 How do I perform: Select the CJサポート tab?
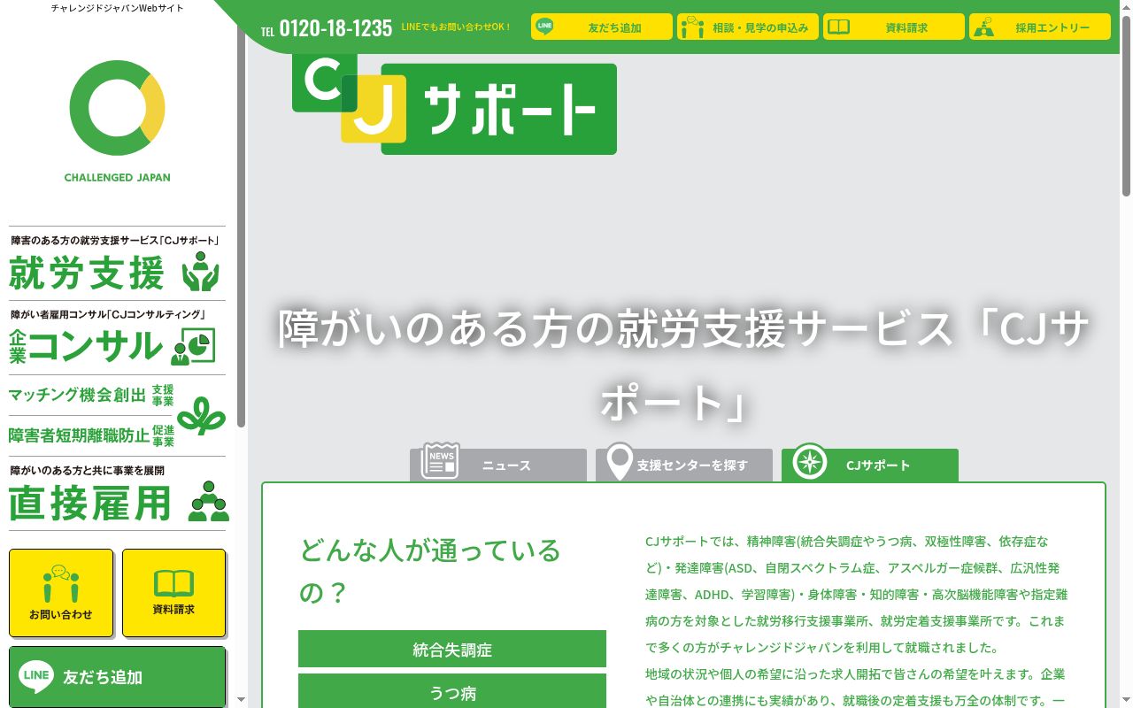[870, 465]
